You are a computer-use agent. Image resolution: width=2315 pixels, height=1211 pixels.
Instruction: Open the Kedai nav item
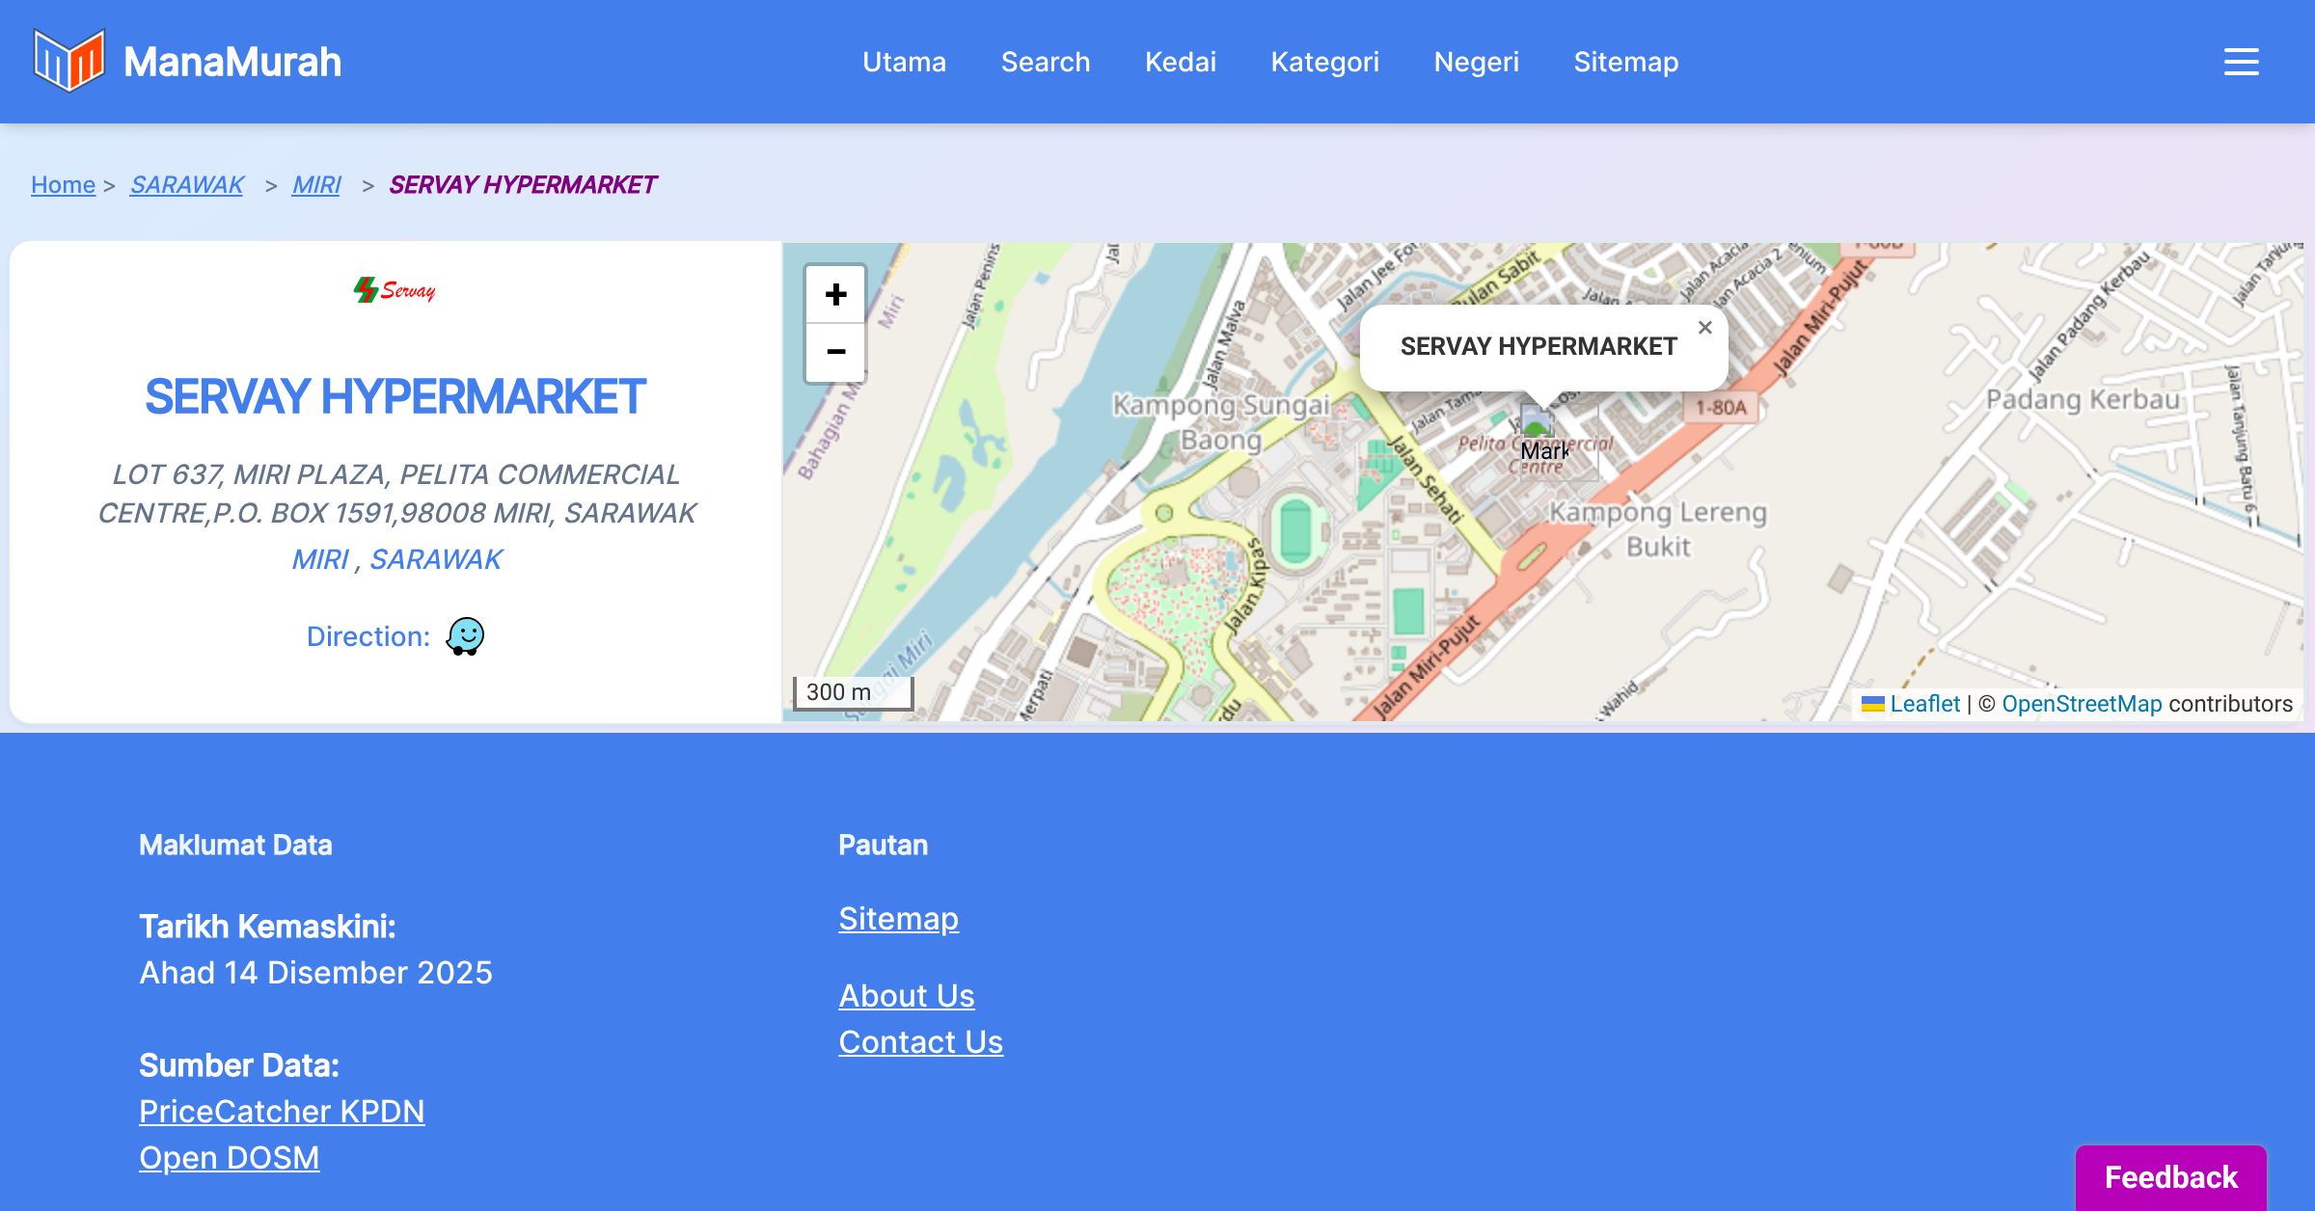[1180, 62]
